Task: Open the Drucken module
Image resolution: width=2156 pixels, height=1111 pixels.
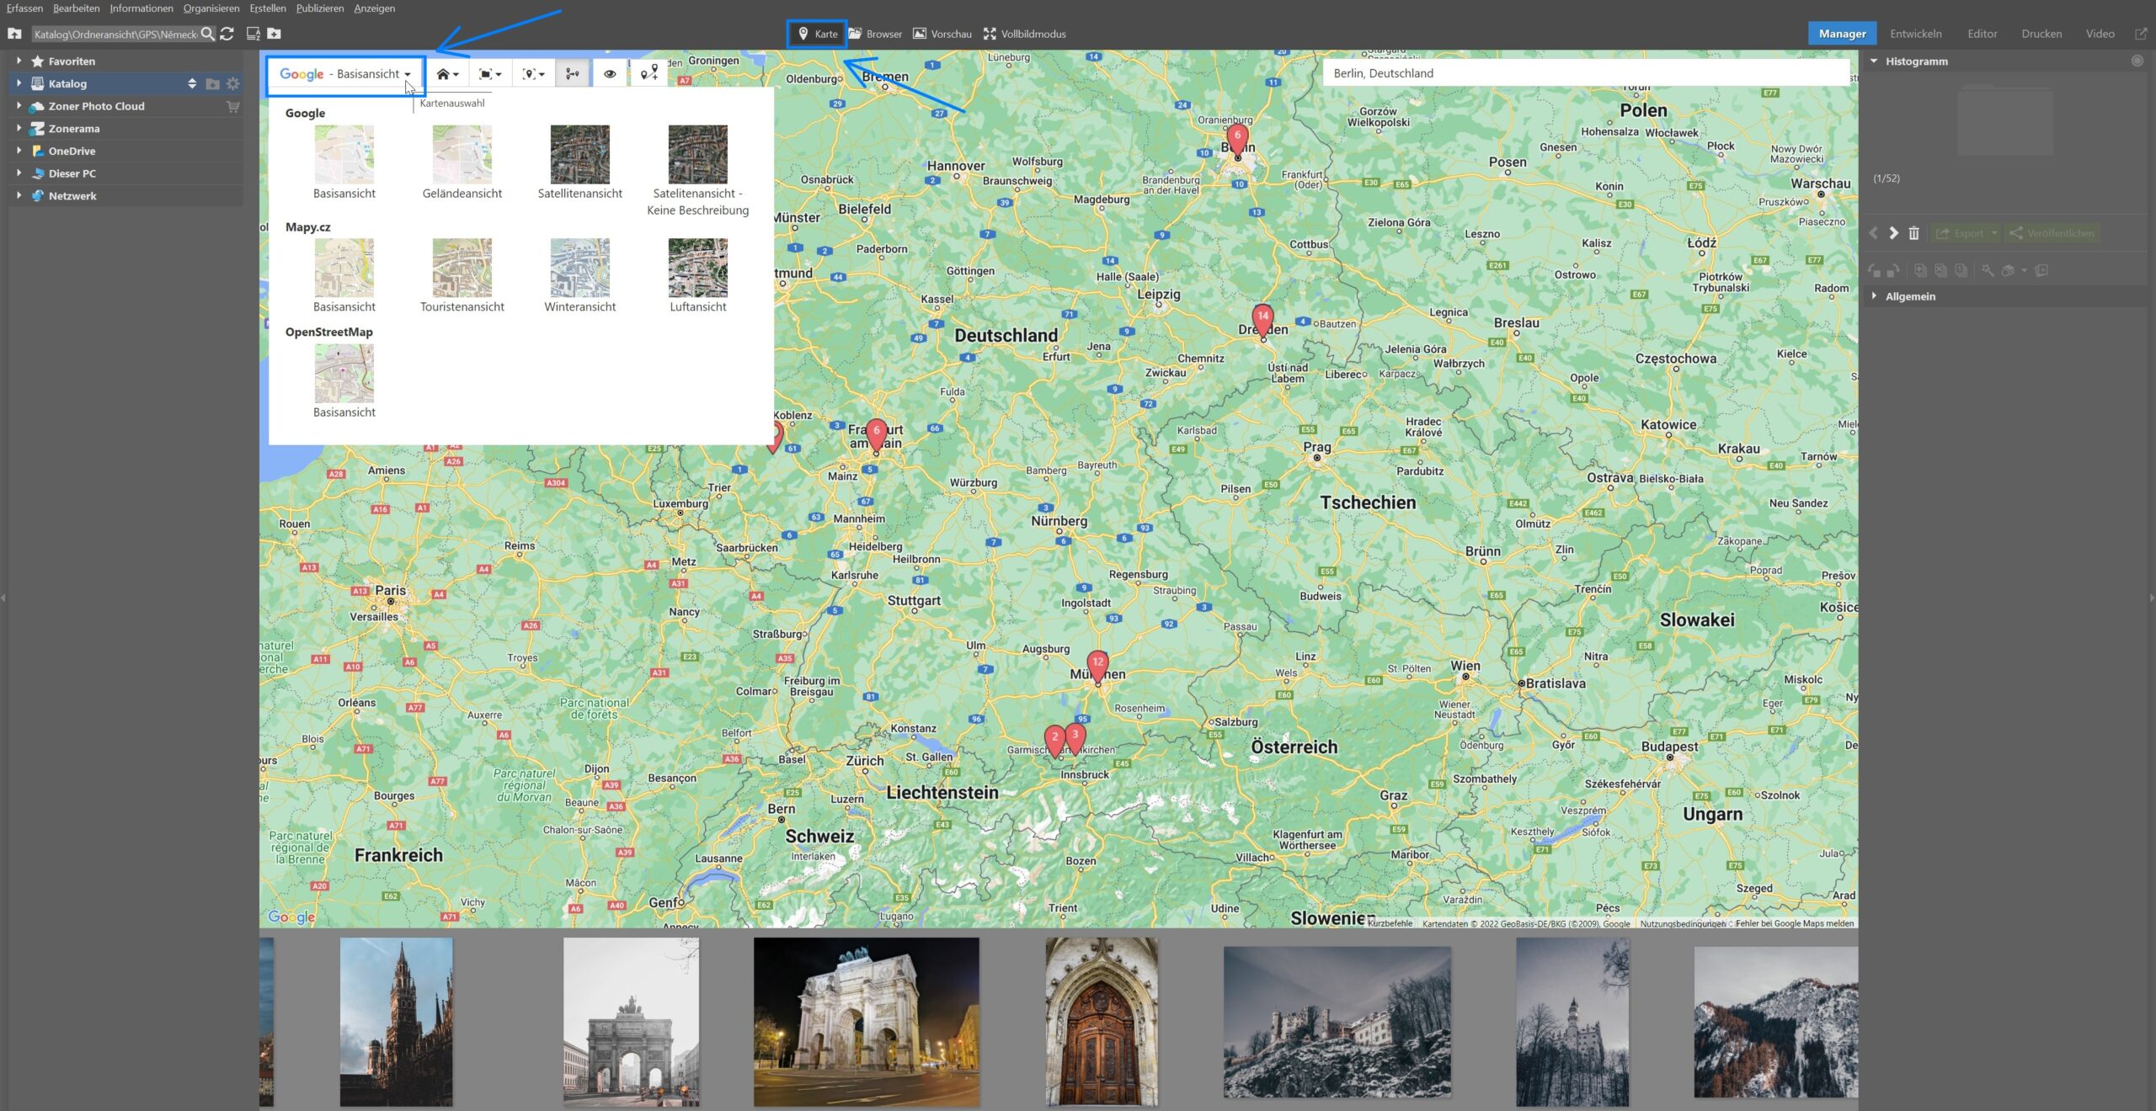Action: click(2041, 34)
